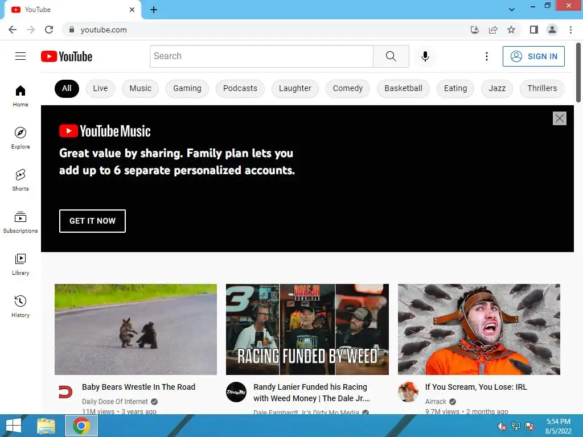Select the Jazz filter chip
The height and width of the screenshot is (437, 583).
(497, 88)
